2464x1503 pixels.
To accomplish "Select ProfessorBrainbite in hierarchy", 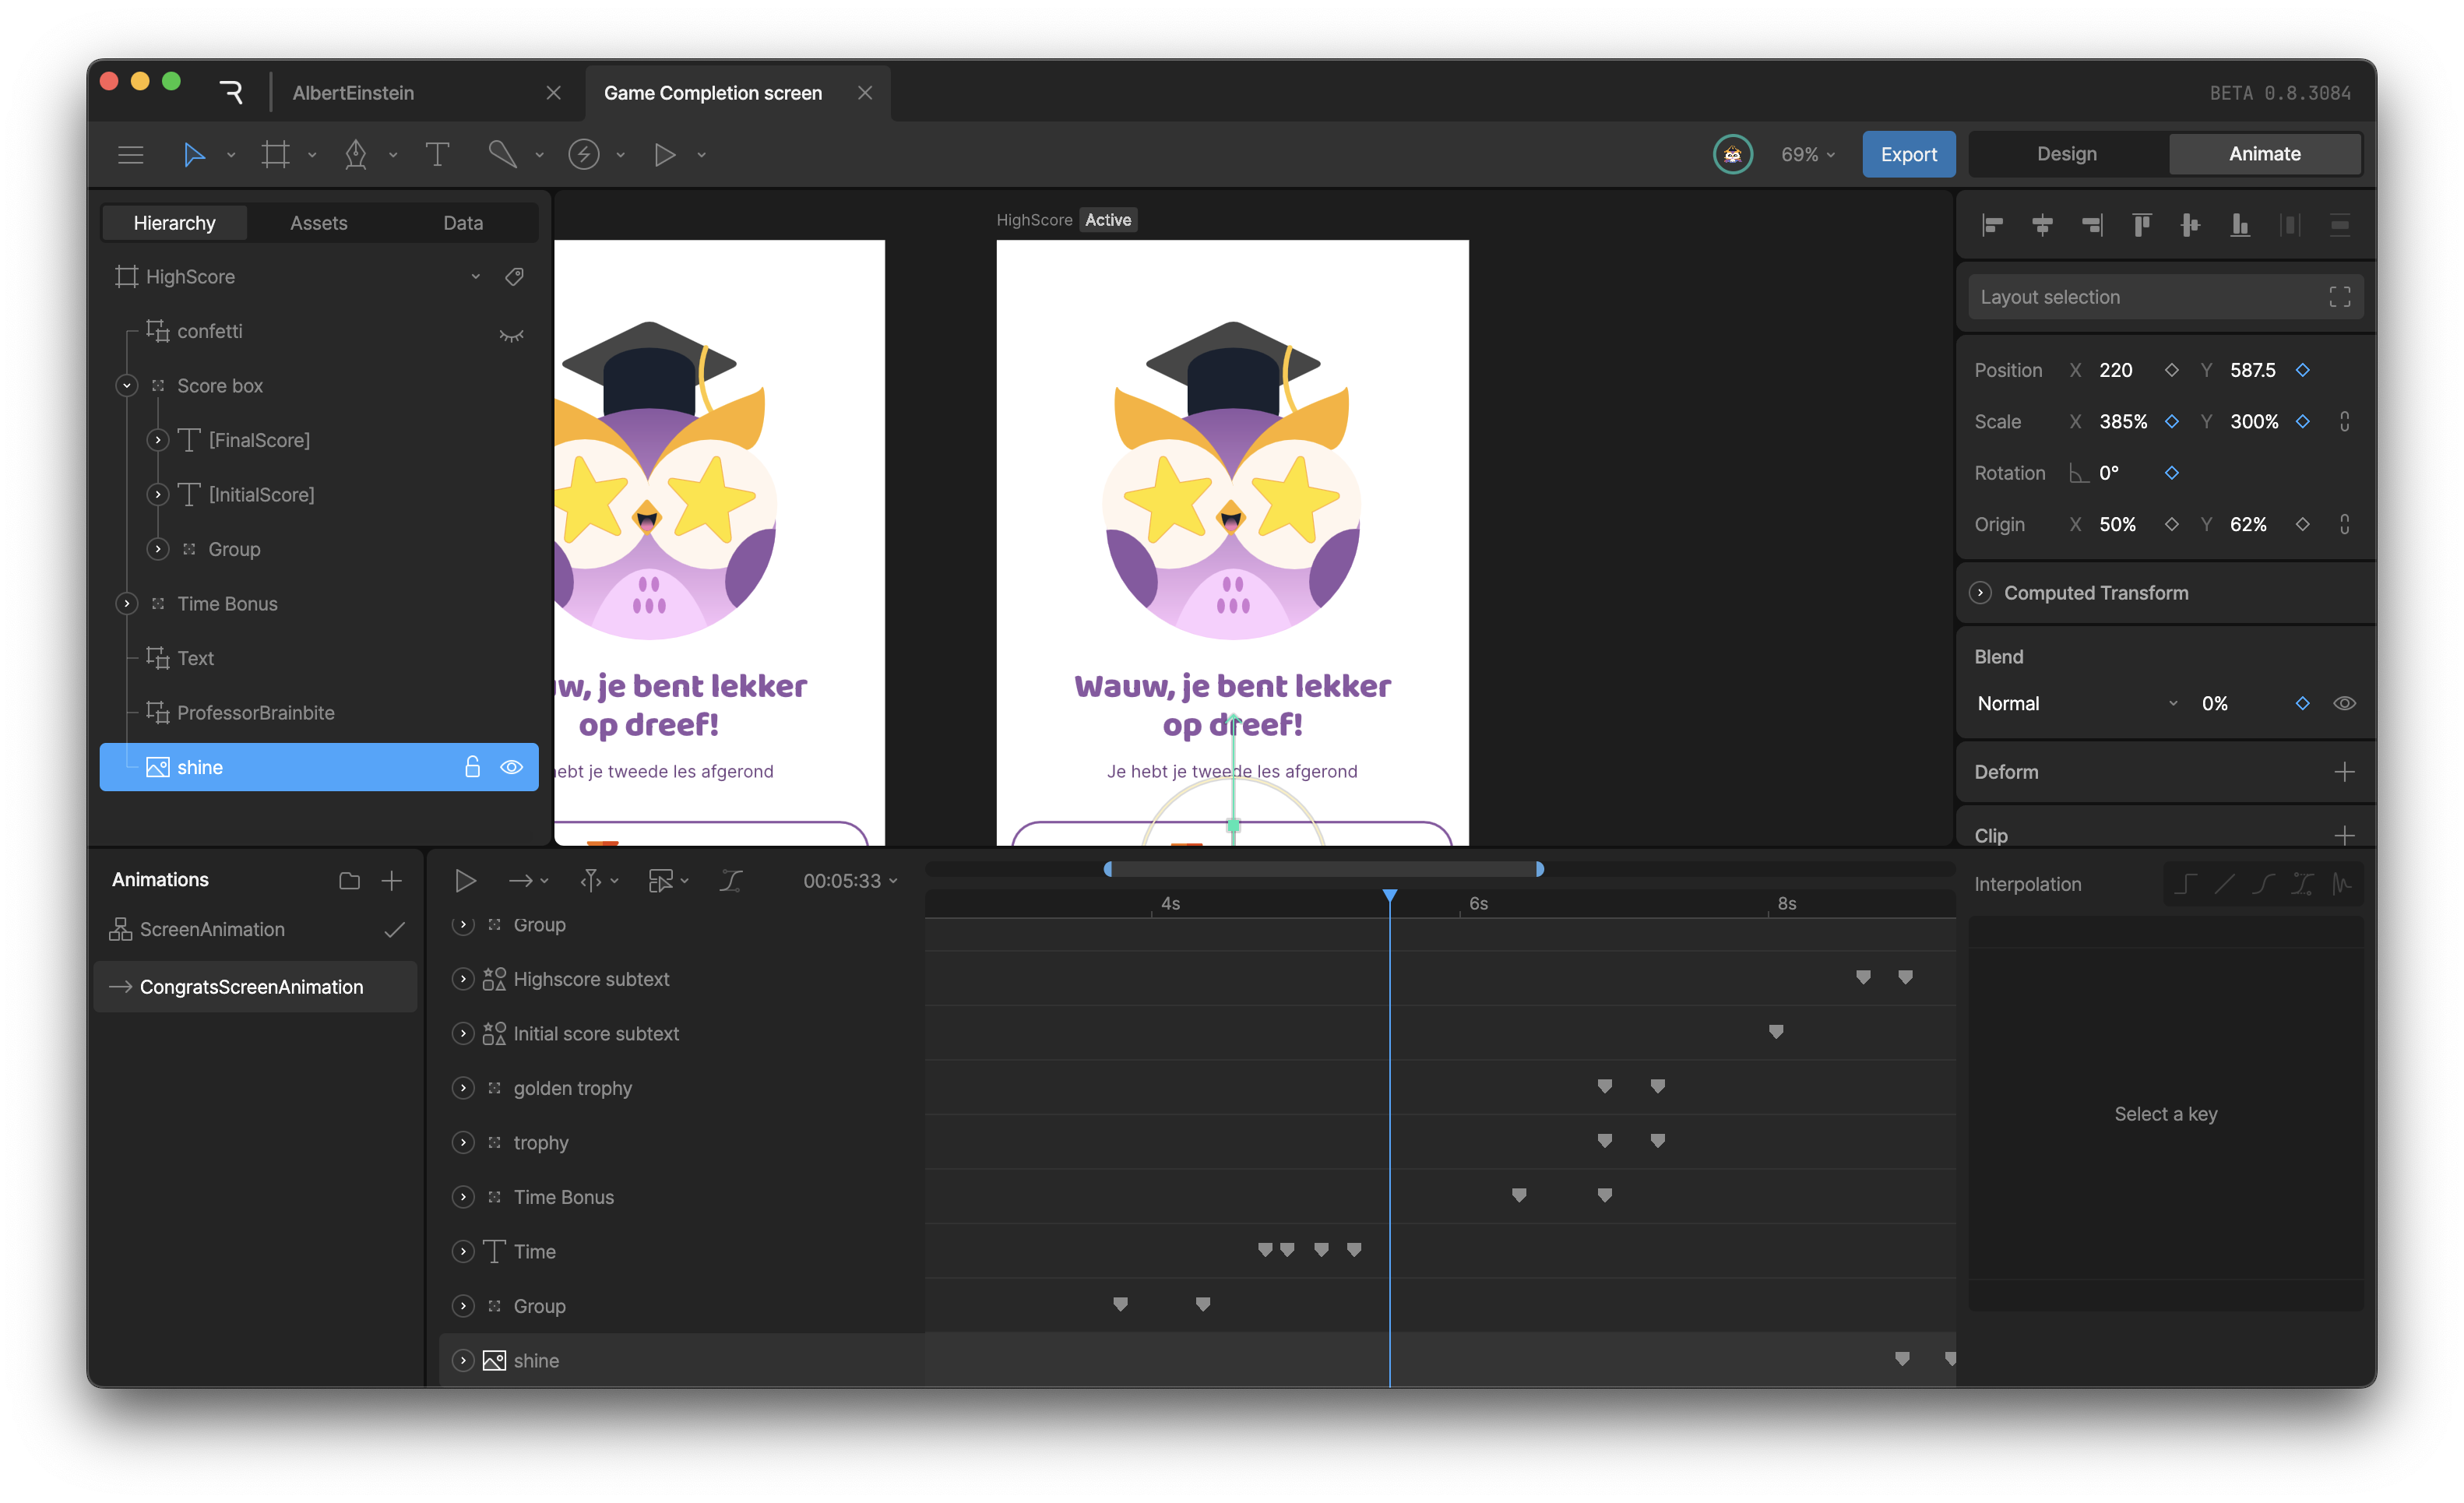I will pos(255,713).
